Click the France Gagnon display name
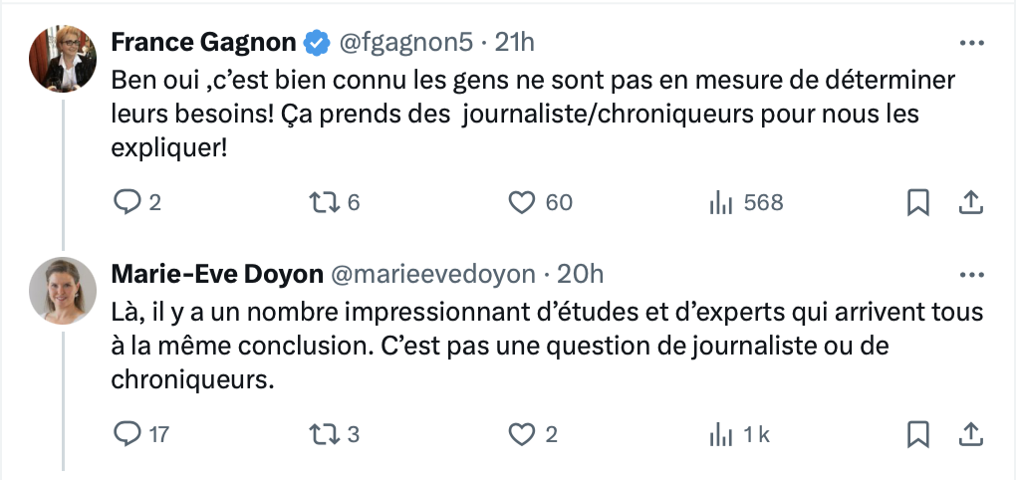 [203, 43]
